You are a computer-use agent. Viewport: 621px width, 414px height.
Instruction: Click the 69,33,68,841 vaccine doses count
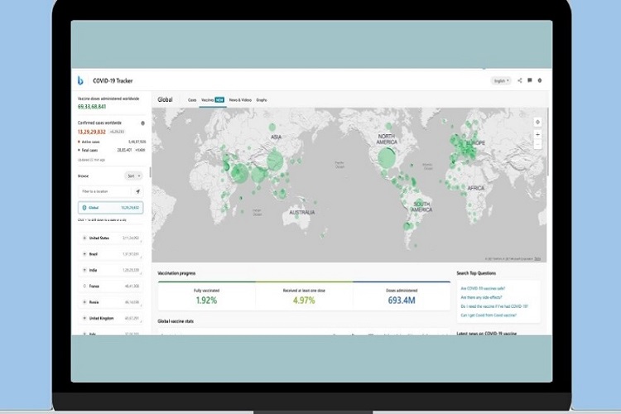click(92, 107)
